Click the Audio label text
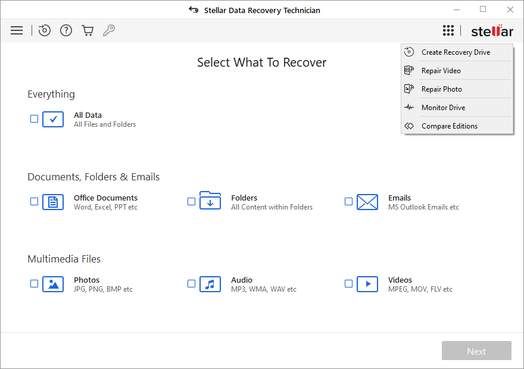This screenshot has width=524, height=369. [x=242, y=280]
